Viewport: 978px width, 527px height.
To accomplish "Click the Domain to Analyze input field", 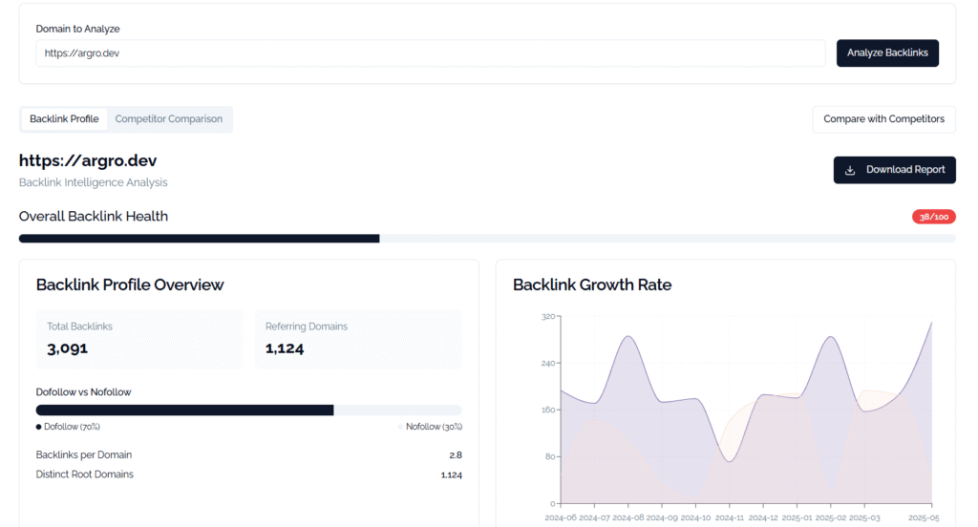I will (431, 53).
